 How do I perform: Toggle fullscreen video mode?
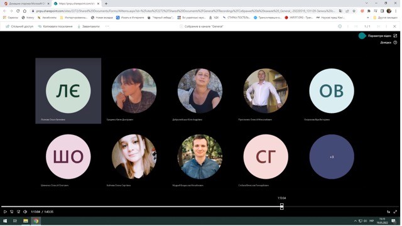pyautogui.click(x=395, y=212)
